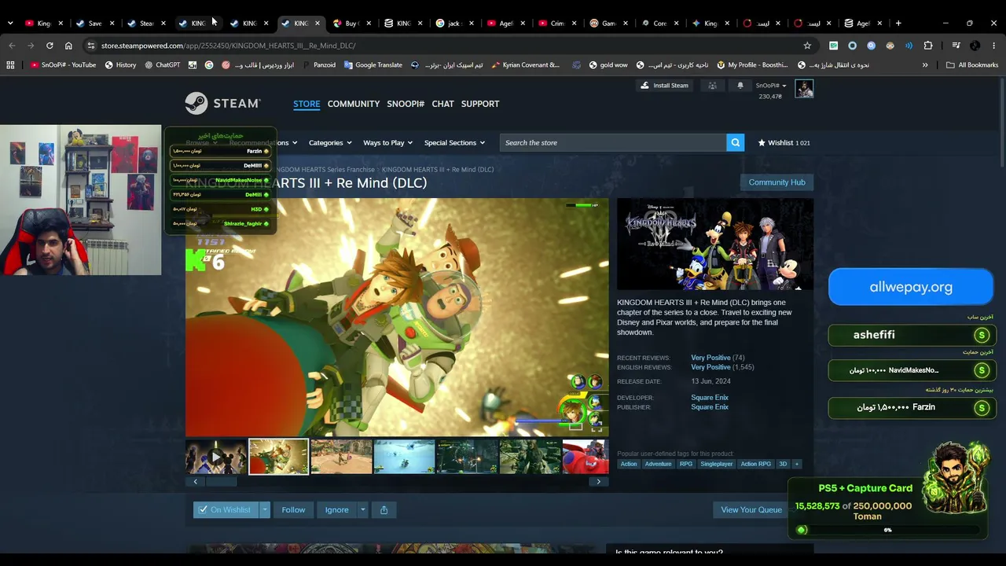Share this game using the share icon
This screenshot has width=1006, height=566.
point(384,510)
